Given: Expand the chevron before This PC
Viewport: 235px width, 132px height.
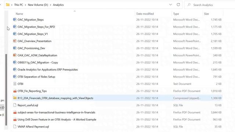Looking at the screenshot, I should click(x=12, y=5).
